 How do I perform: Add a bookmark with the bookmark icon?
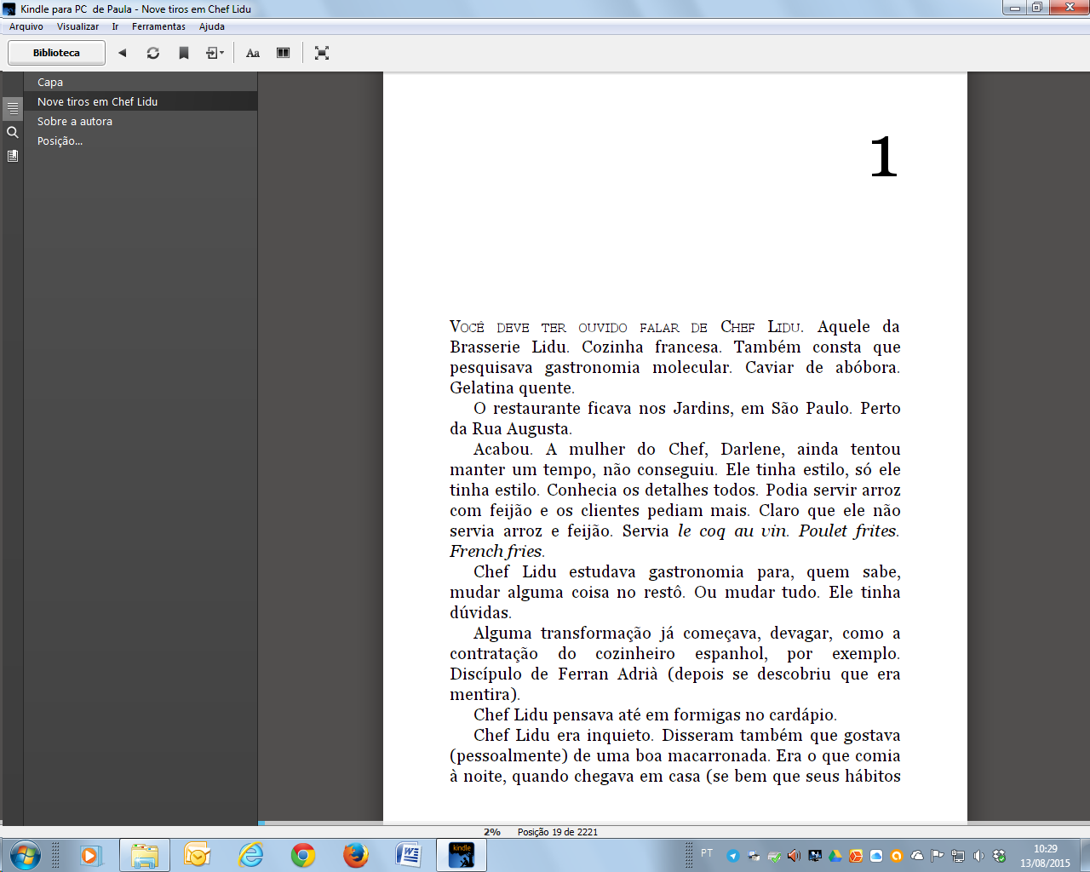coord(184,53)
